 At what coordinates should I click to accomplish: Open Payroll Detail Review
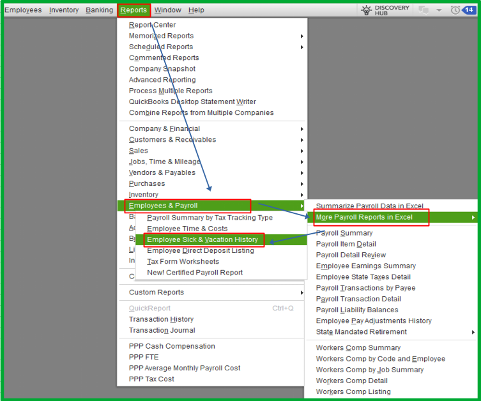351,255
